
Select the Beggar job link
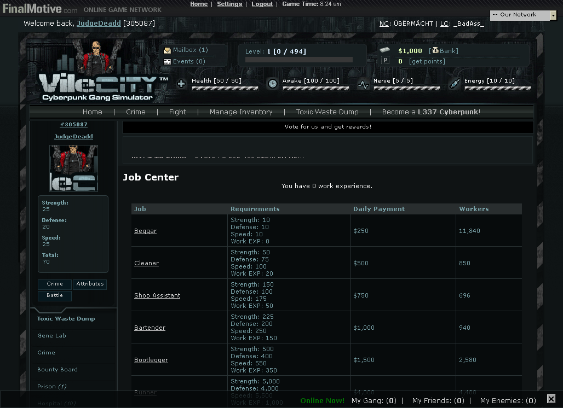[145, 231]
